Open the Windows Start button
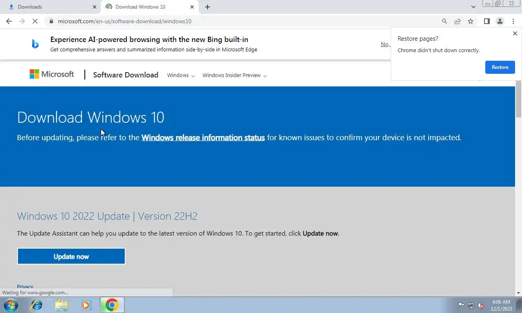Image resolution: width=522 pixels, height=313 pixels. coord(11,305)
